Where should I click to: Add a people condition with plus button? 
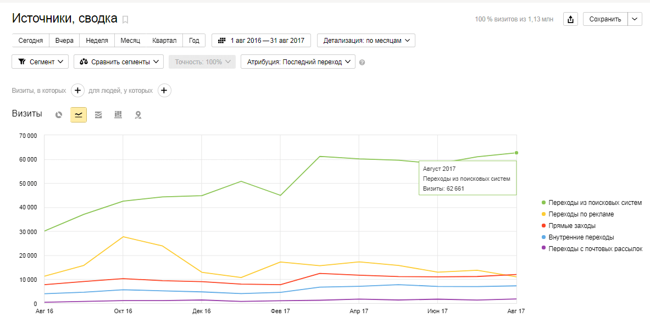[x=164, y=91]
